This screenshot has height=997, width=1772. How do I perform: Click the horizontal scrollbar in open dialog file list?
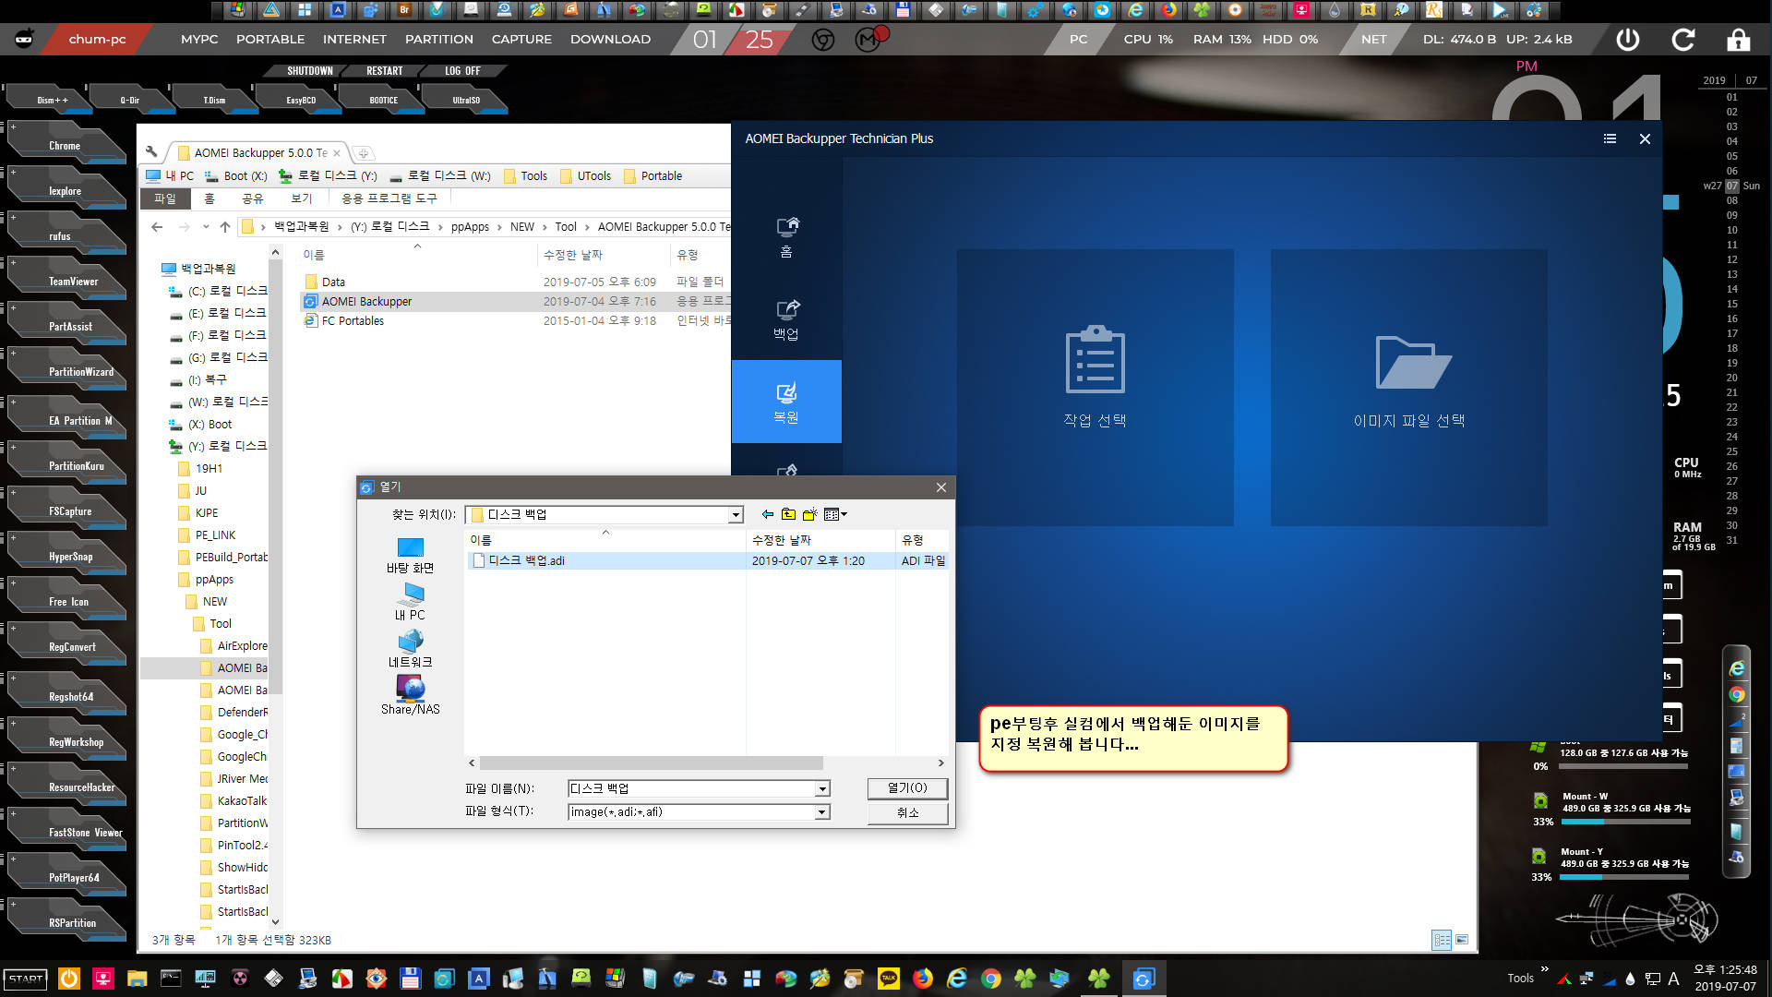click(x=652, y=763)
